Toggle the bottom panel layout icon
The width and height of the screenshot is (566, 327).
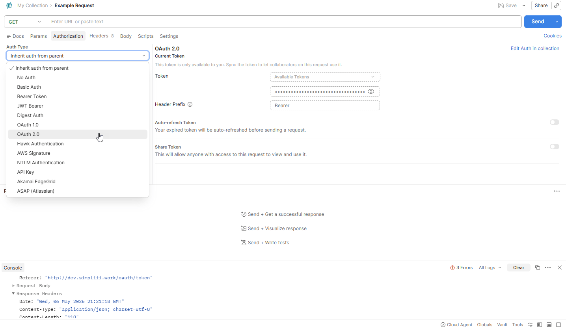pos(549,325)
